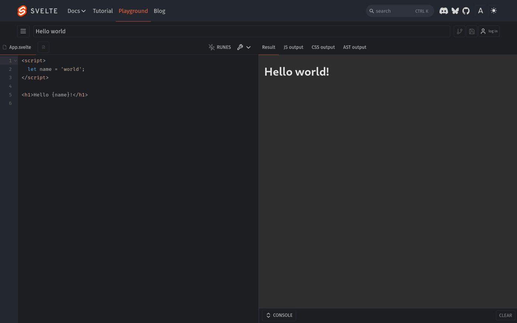The image size is (517, 323).
Task: Click the closing script tag line
Action: click(x=35, y=78)
